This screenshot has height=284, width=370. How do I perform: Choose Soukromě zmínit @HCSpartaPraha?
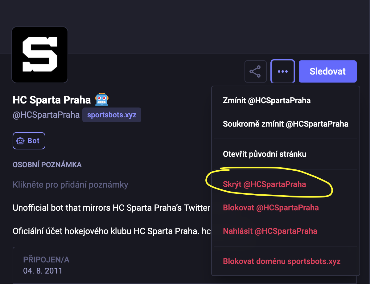coord(286,124)
